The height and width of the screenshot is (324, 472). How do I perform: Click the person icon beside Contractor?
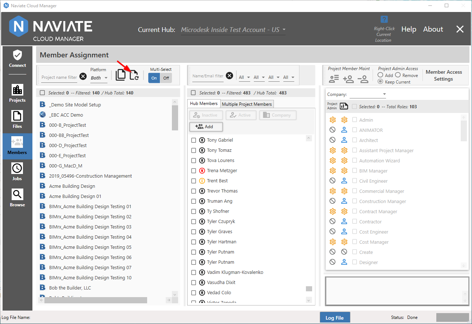point(344,222)
